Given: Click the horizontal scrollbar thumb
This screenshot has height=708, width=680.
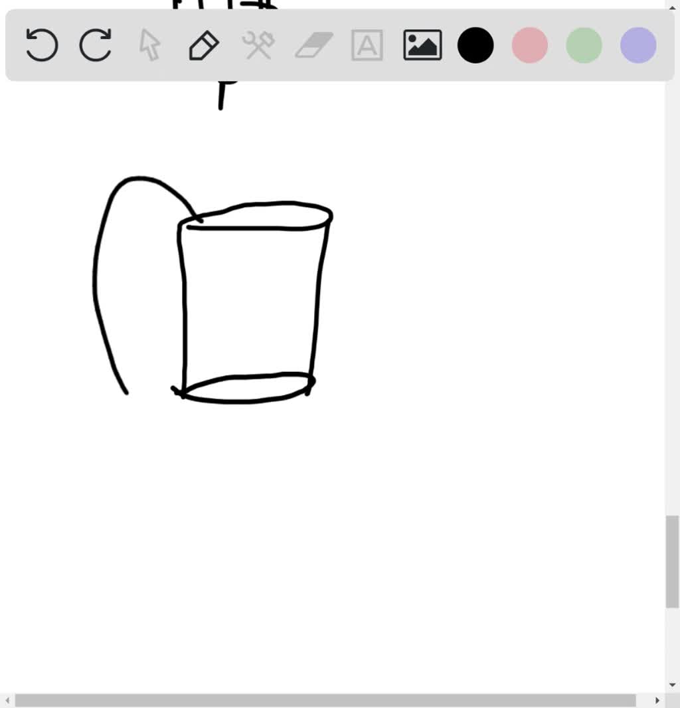Looking at the screenshot, I should click(325, 701).
